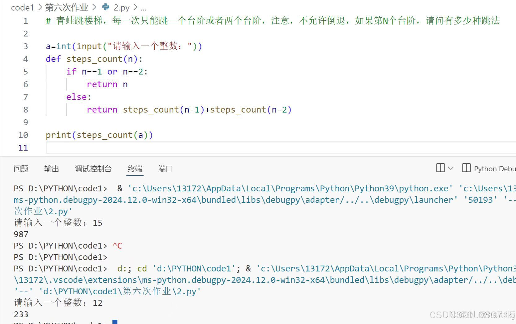516x324 pixels.
Task: Click the def steps_count(n) line
Action: click(94, 59)
